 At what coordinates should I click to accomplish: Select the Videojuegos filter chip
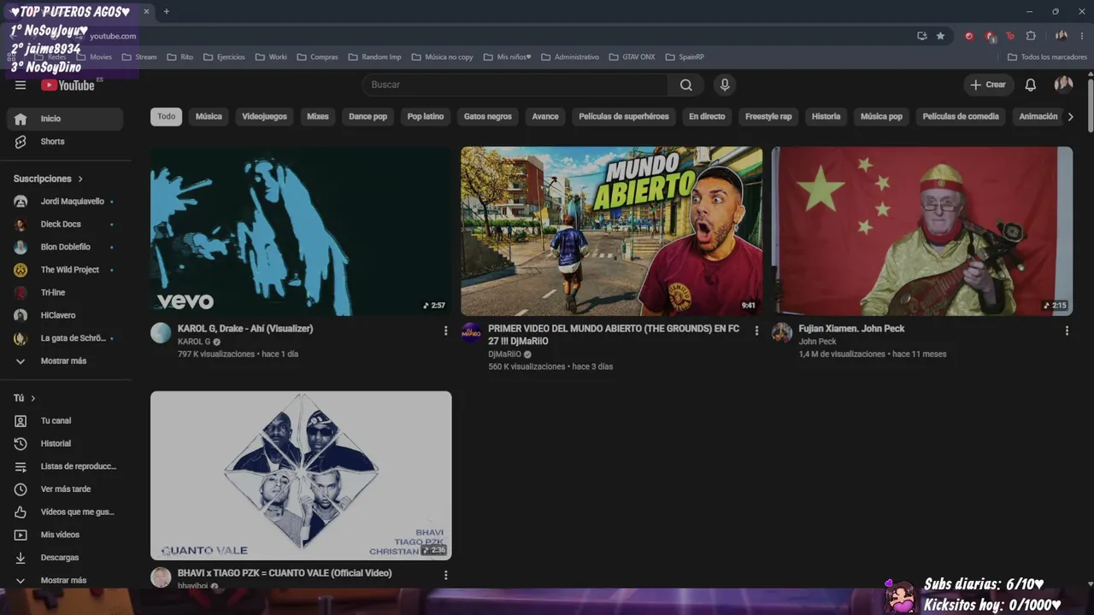(264, 117)
